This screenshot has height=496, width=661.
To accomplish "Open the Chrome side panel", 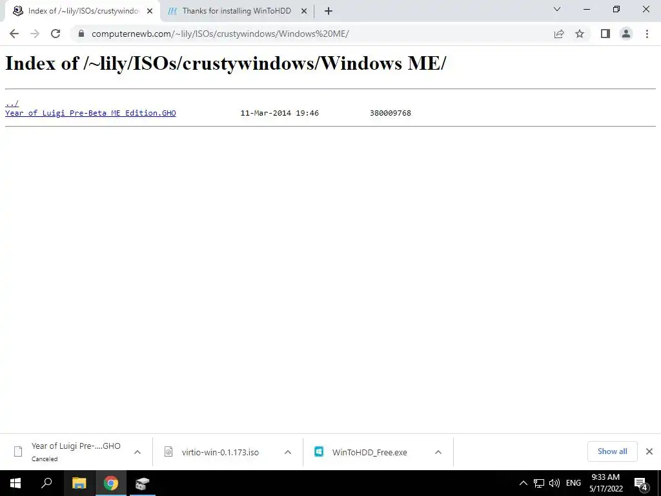I will [605, 34].
